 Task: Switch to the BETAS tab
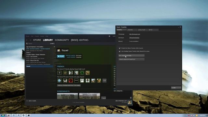pyautogui.click(x=153, y=30)
